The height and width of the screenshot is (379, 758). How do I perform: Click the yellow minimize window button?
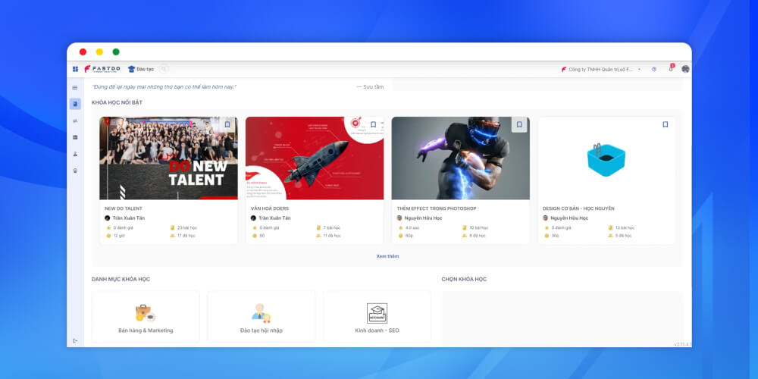click(99, 52)
